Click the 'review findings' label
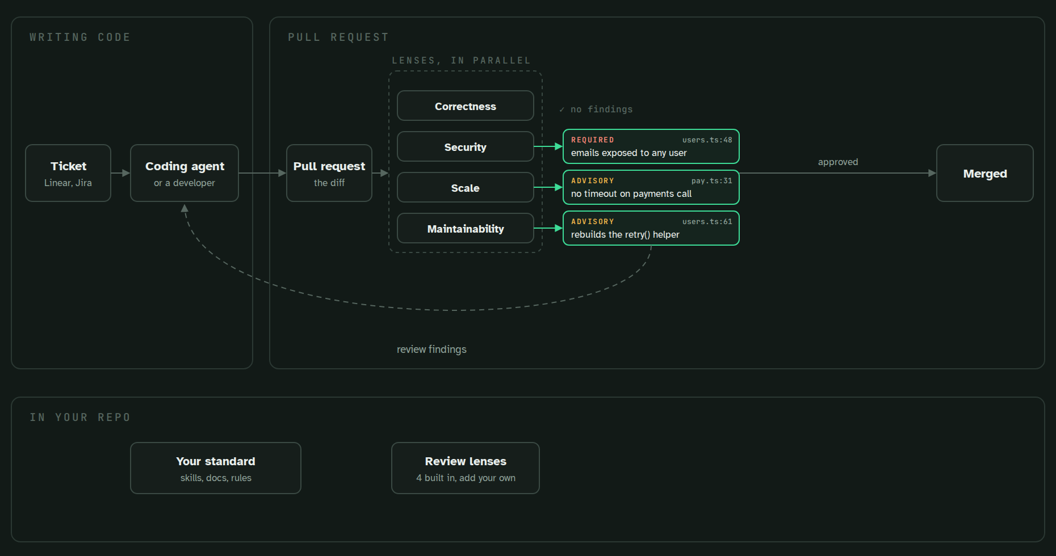 click(x=431, y=349)
